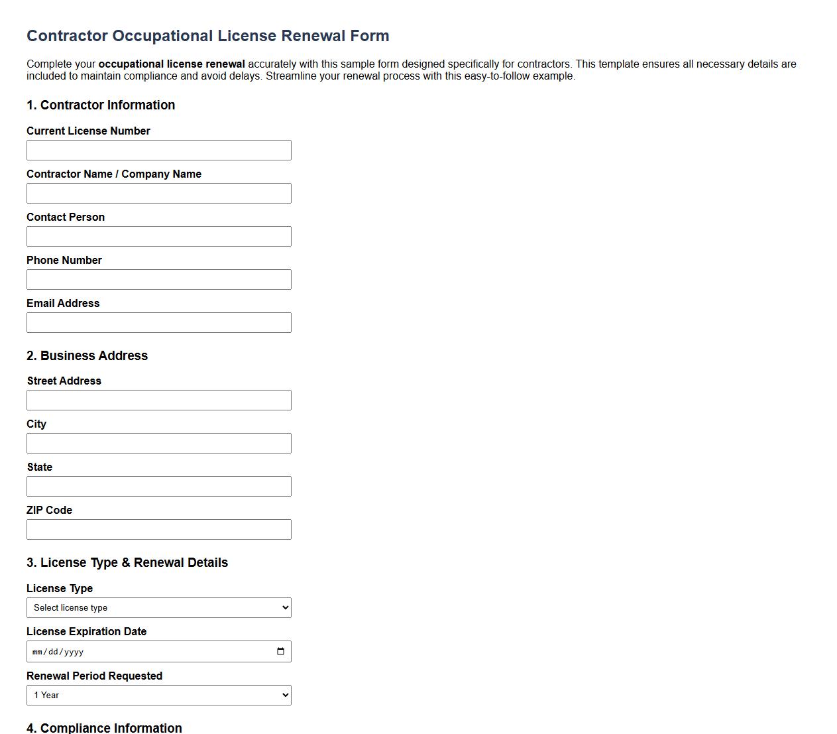The width and height of the screenshot is (837, 734).
Task: Click the form title heading
Action: (x=207, y=36)
